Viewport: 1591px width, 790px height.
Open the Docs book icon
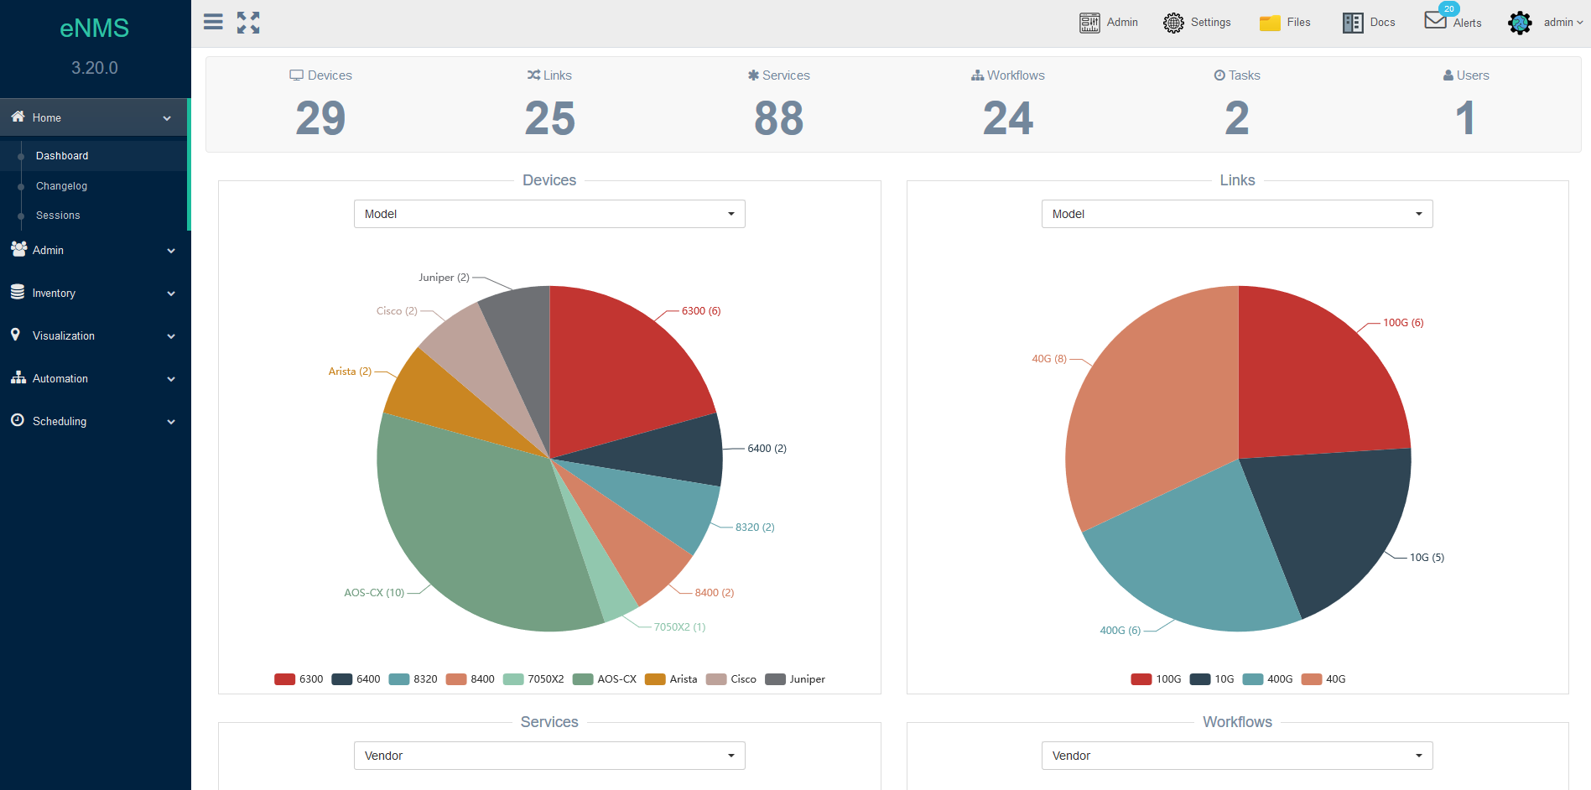coord(1353,23)
